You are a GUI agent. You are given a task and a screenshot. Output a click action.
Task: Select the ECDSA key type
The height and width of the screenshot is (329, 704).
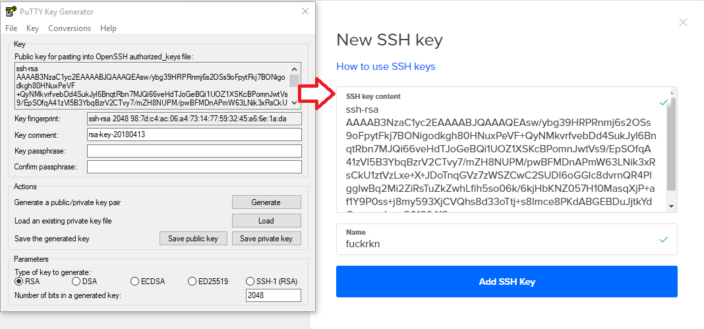point(148,282)
